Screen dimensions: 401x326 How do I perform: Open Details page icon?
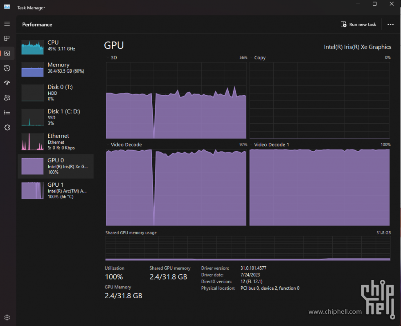click(x=7, y=112)
